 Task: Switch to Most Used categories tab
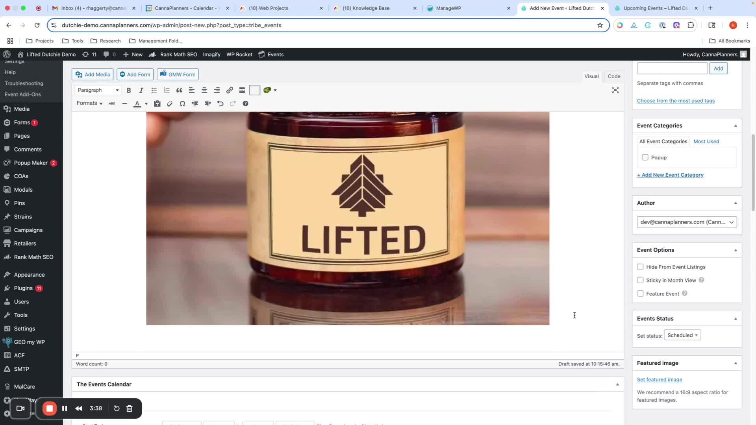706,141
